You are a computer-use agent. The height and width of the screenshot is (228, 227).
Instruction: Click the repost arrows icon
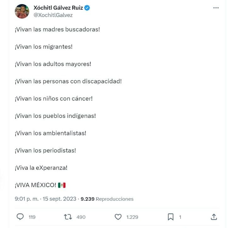click(x=68, y=217)
